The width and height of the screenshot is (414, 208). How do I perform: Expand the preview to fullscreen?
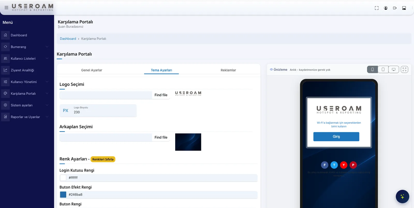point(404,69)
